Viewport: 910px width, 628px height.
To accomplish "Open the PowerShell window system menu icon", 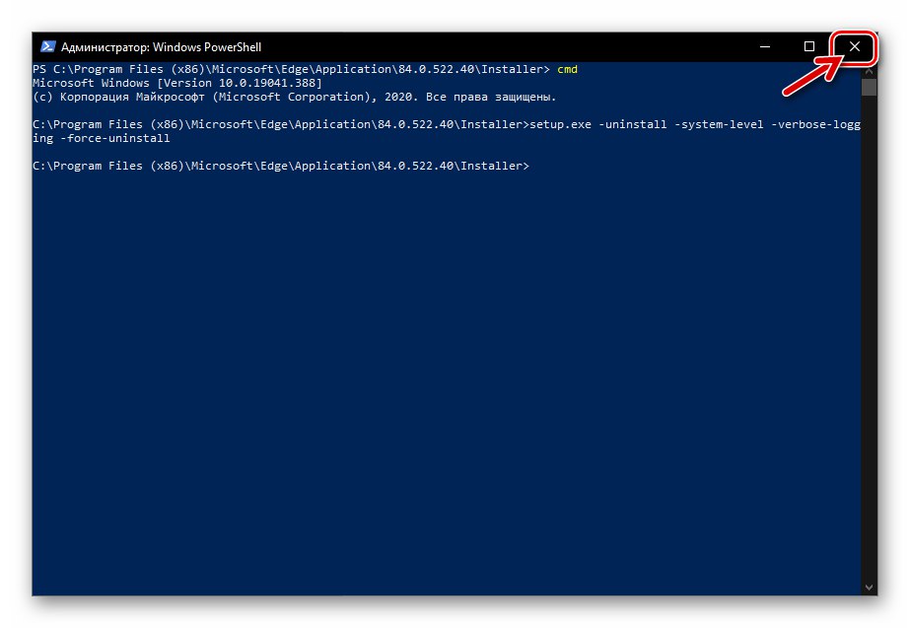I will click(46, 46).
